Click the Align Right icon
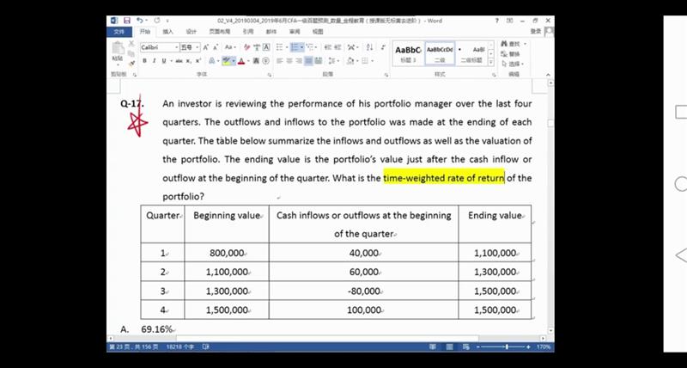 click(299, 61)
